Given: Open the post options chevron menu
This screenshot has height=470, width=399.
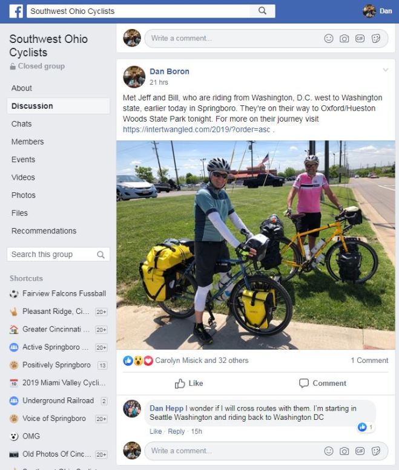Looking at the screenshot, I should [386, 70].
